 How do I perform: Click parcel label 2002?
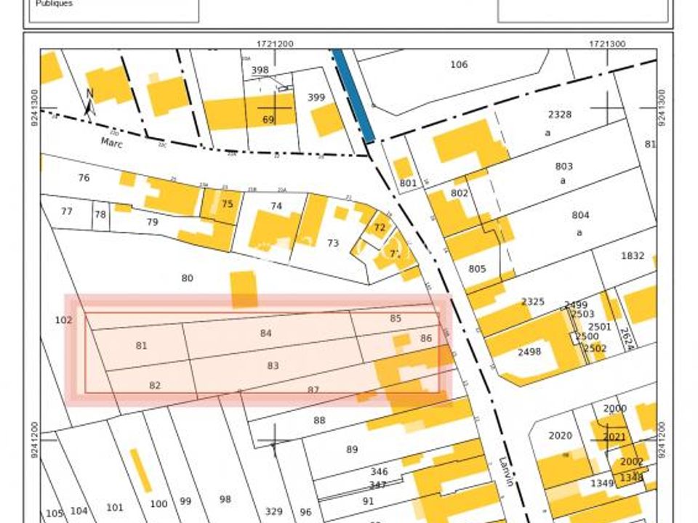(x=631, y=462)
